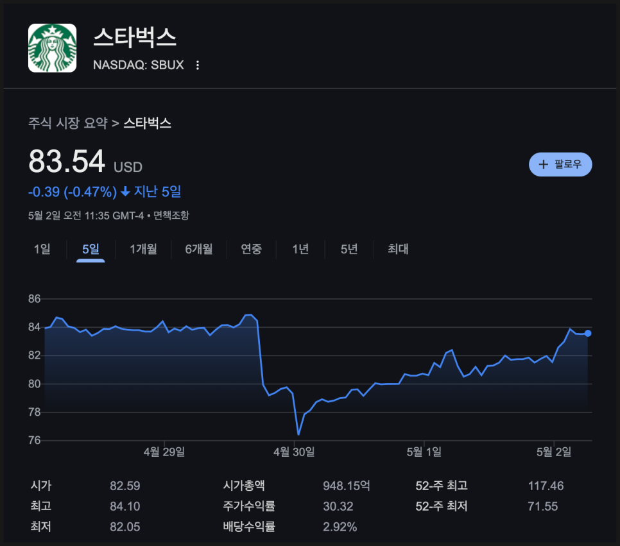Click the 5월 2일 axis label
The height and width of the screenshot is (546, 620).
point(553,452)
